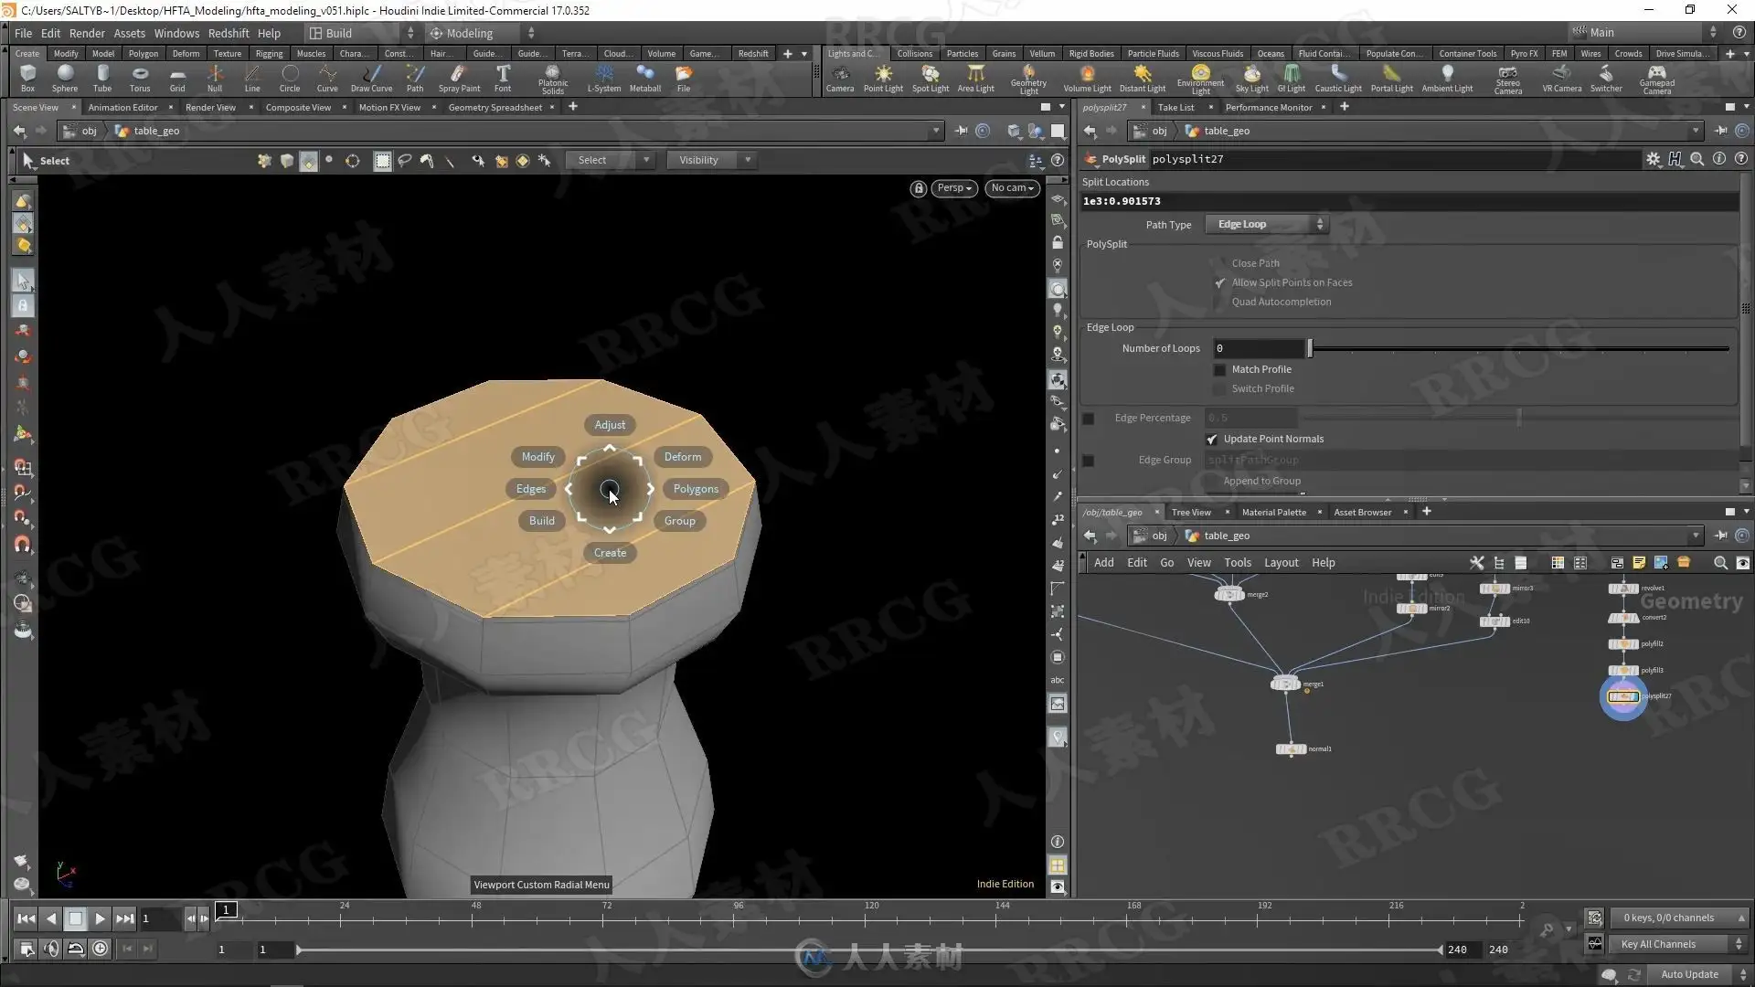Open the Windows menu
The width and height of the screenshot is (1755, 987).
tap(176, 33)
